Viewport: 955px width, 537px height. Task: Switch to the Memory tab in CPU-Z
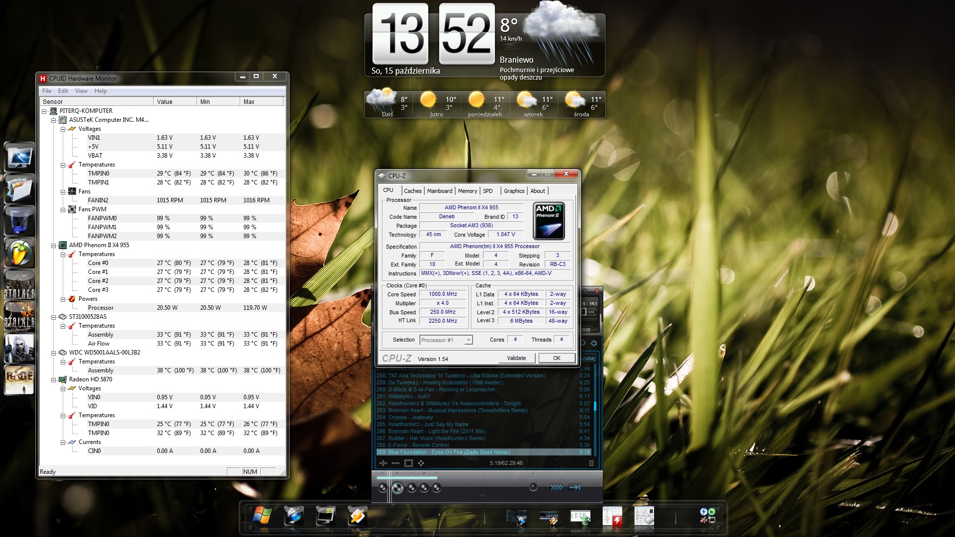pos(468,191)
